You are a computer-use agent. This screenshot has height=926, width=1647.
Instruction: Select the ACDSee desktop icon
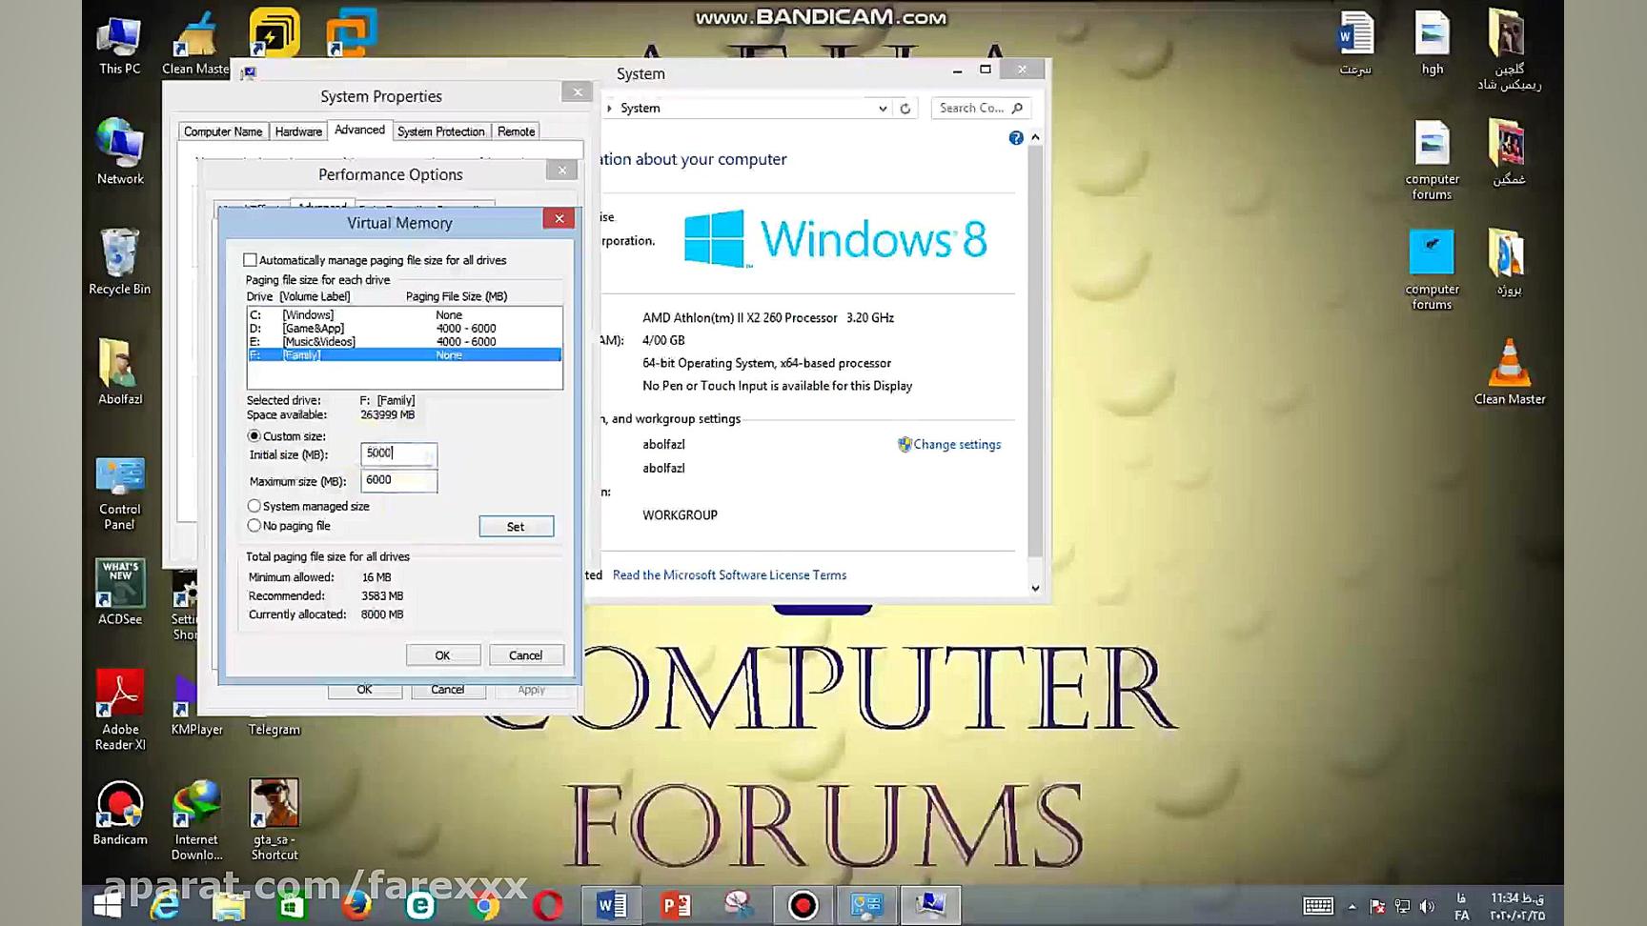tap(120, 592)
